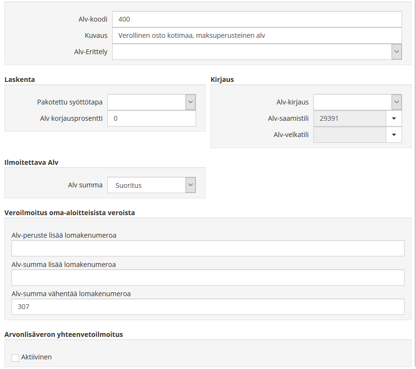Click the Alv-summa vähentää field containing 307
Viewport: 416px width, 369px height.
[208, 307]
